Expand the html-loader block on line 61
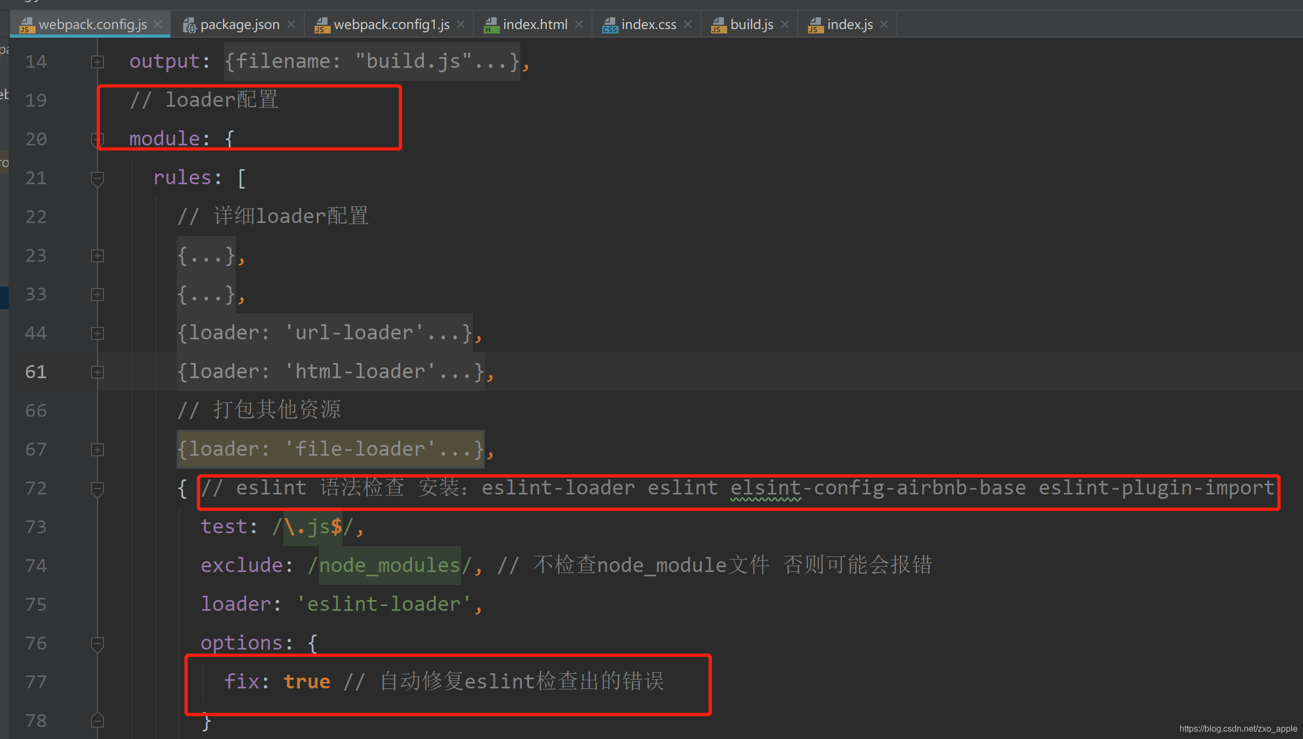 coord(97,372)
